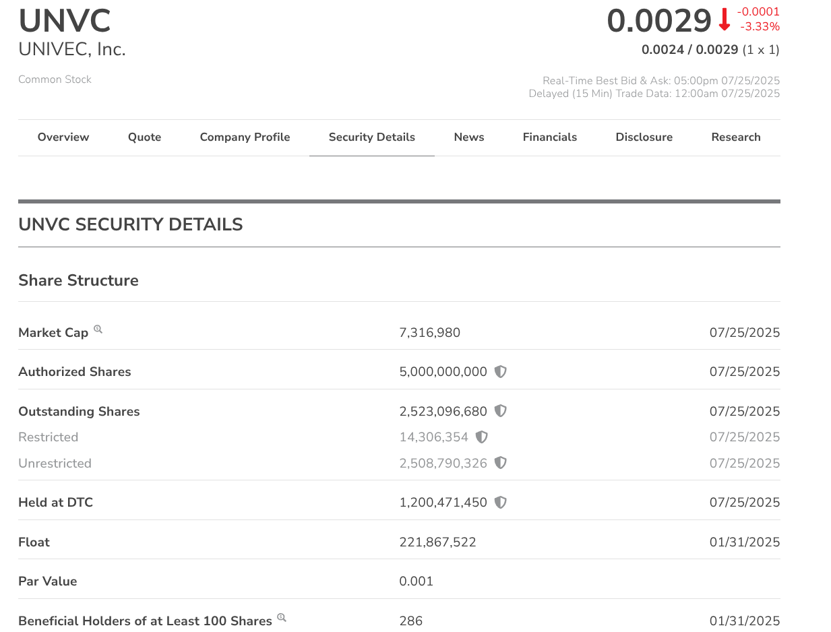831x632 pixels.
Task: Switch to the Quote tab
Action: point(145,137)
